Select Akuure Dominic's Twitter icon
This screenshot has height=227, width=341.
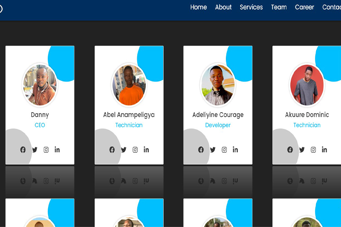[x=302, y=150]
